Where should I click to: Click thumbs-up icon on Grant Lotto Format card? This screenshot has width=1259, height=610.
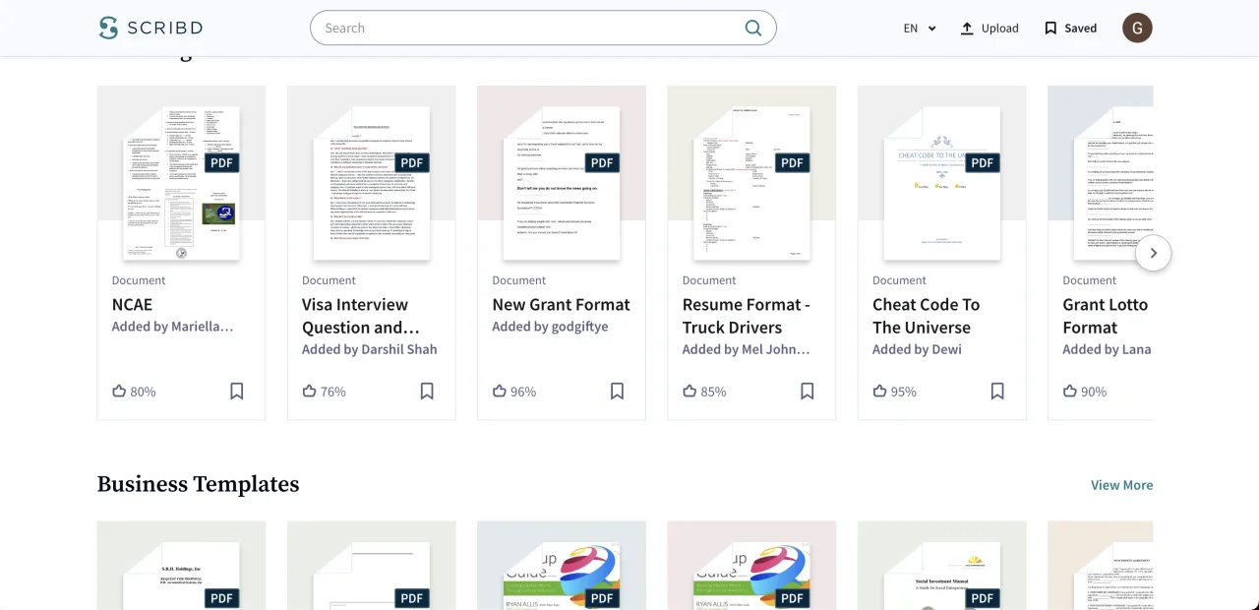tap(1070, 391)
